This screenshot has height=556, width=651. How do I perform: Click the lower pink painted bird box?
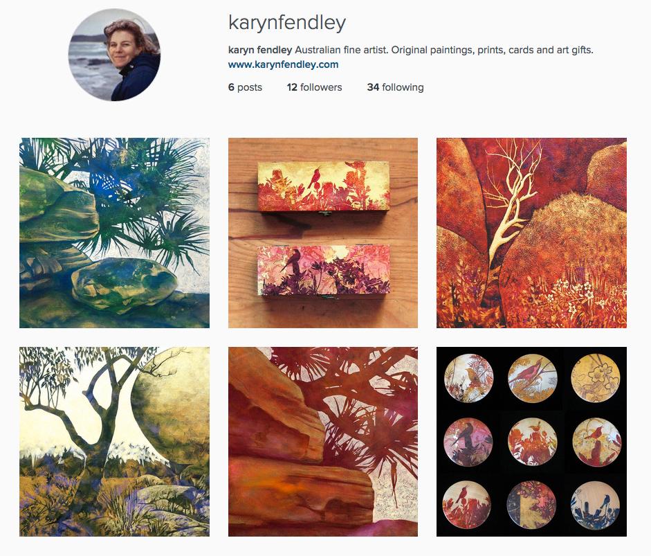(323, 271)
